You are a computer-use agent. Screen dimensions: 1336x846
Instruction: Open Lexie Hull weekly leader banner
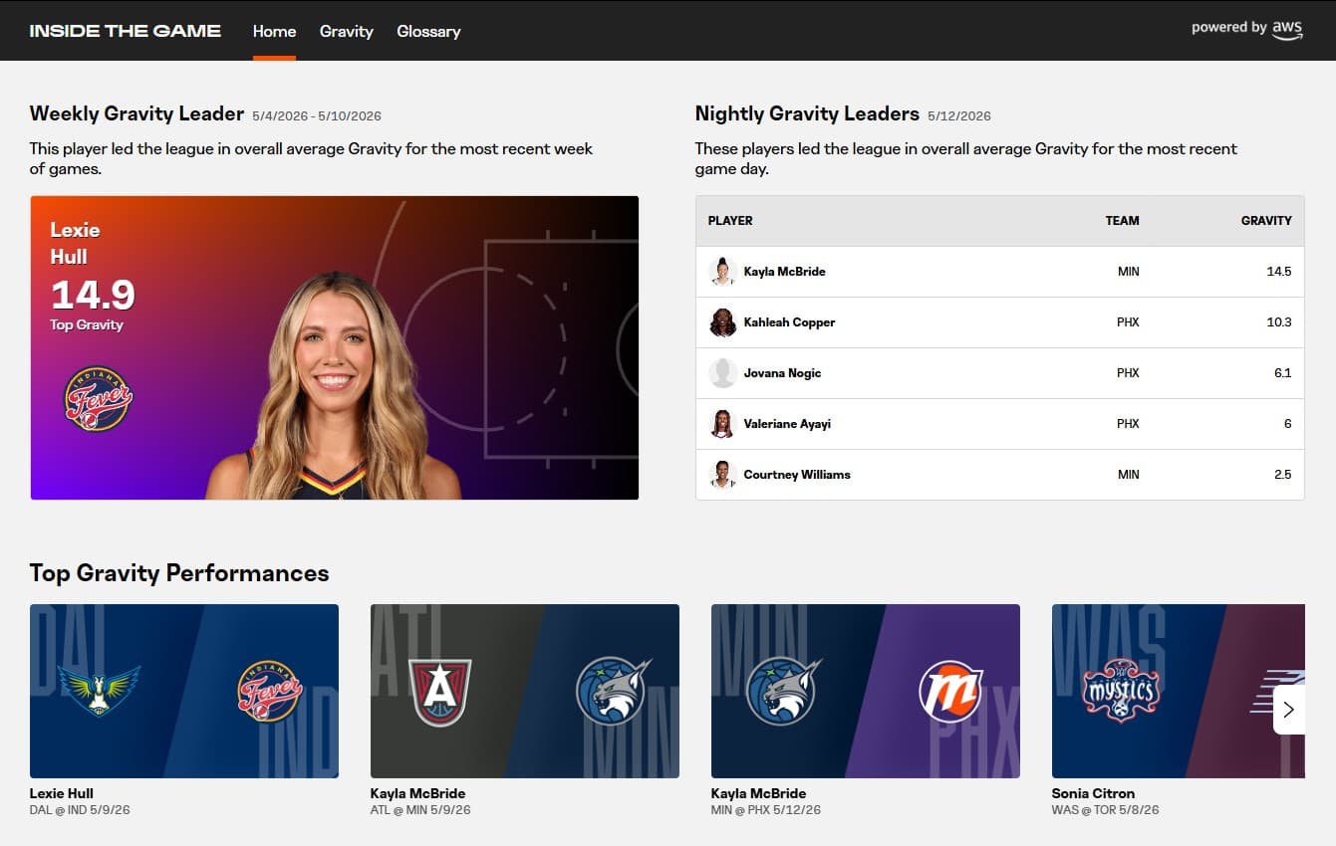pos(334,347)
